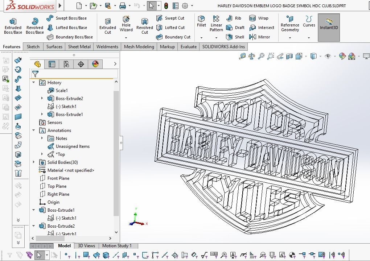
Task: Create a New document
Action: click(79, 6)
